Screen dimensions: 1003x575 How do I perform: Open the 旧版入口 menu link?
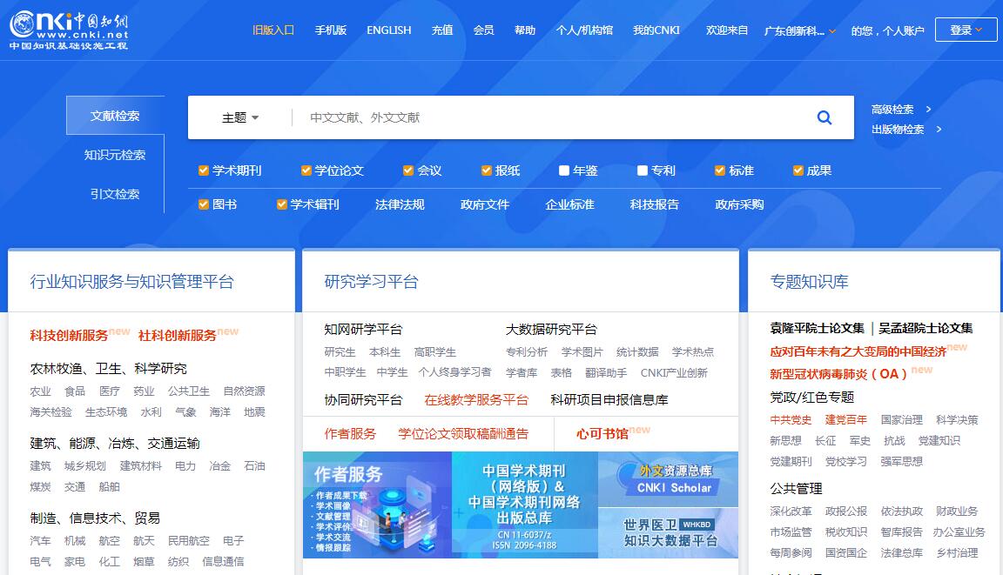tap(273, 30)
